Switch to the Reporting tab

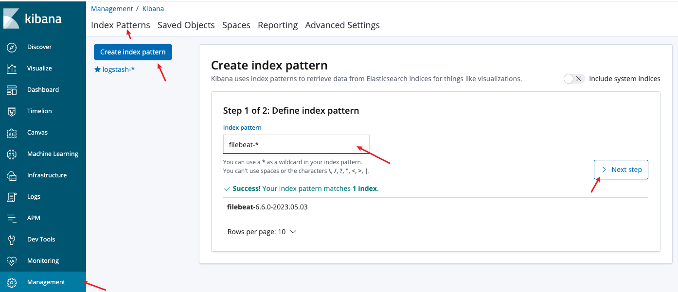(278, 25)
